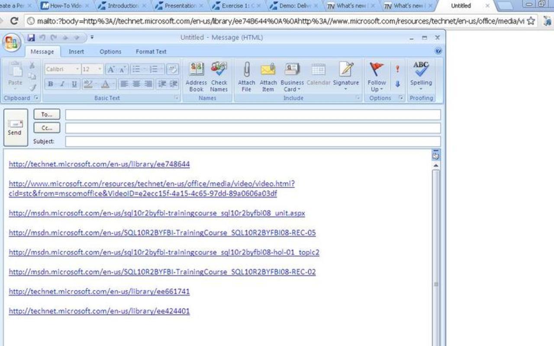
Task: Click the Cc... button
Action: tap(47, 128)
